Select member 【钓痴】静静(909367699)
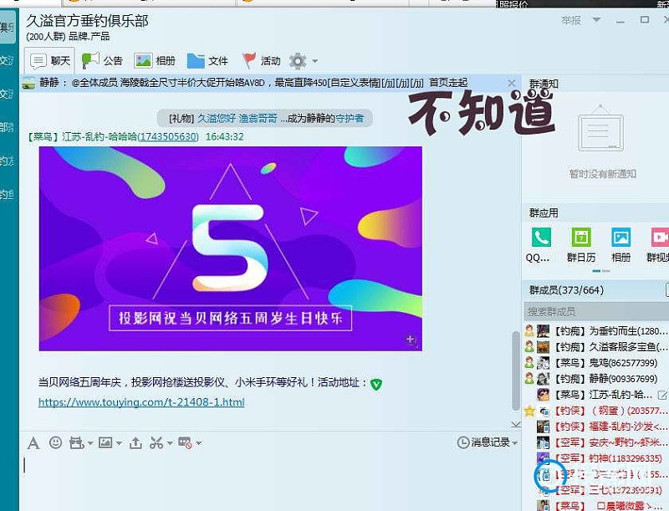669x511 pixels. pos(596,379)
